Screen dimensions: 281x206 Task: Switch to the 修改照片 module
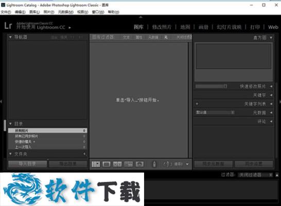162,27
